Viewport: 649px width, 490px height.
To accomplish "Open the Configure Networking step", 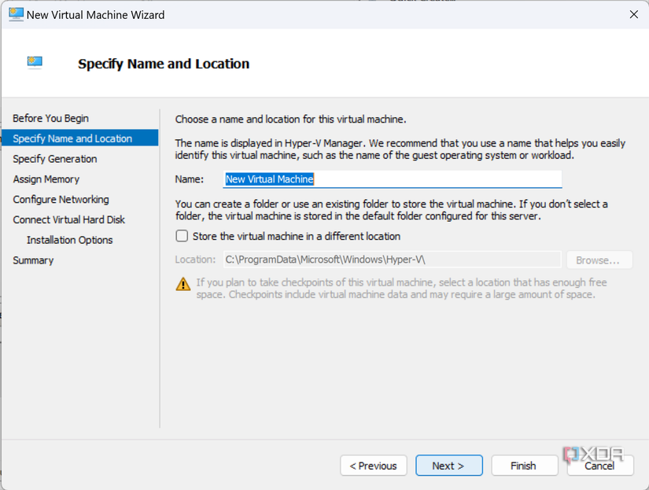I will [x=61, y=200].
